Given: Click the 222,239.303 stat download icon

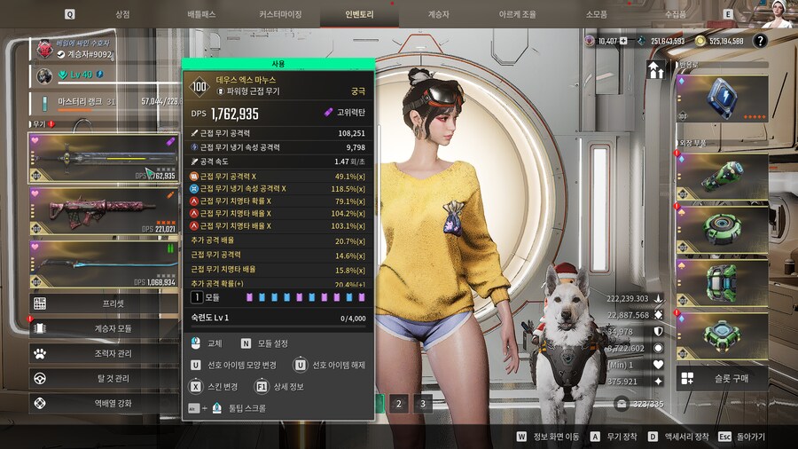Looking at the screenshot, I should pos(658,298).
